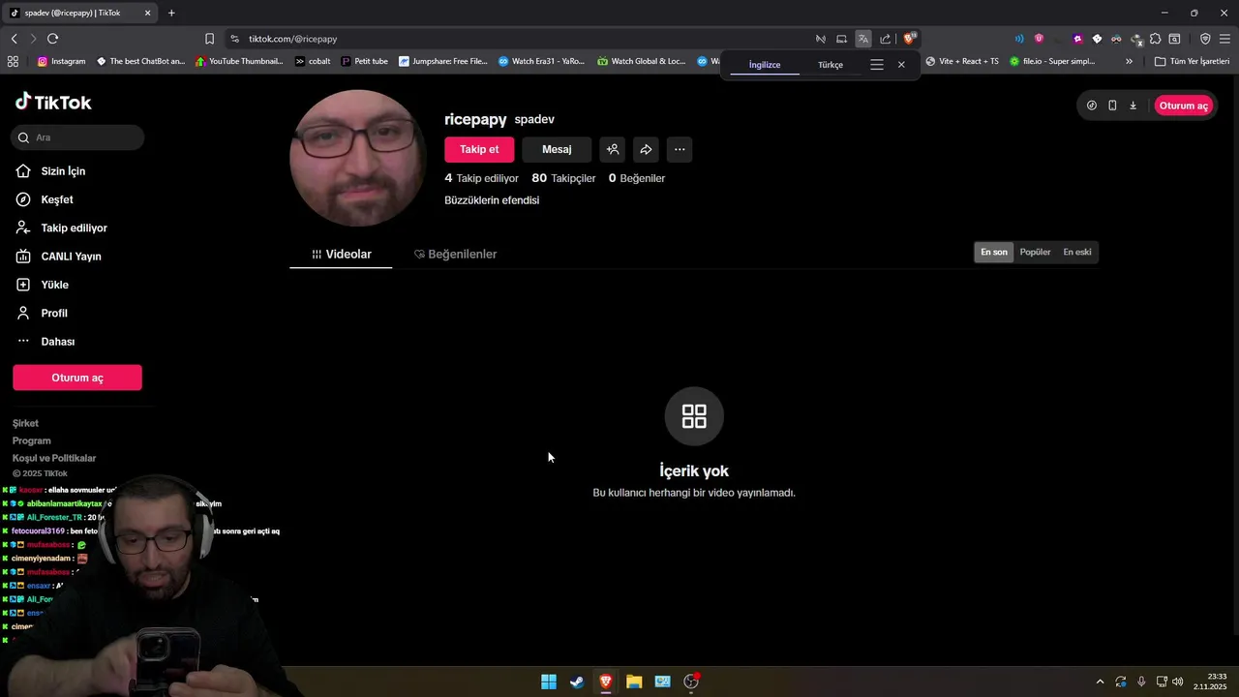Expand the Program footer section

click(x=31, y=440)
